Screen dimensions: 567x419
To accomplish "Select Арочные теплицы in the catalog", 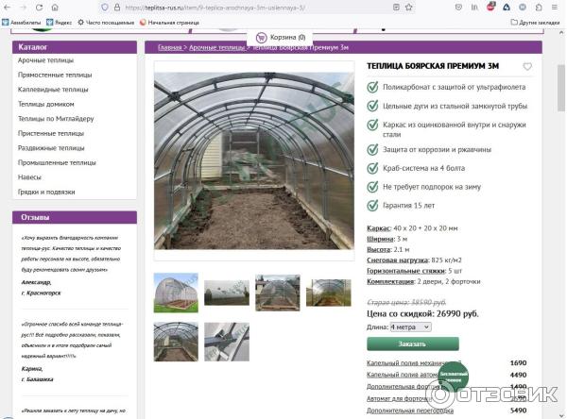I will [x=46, y=60].
